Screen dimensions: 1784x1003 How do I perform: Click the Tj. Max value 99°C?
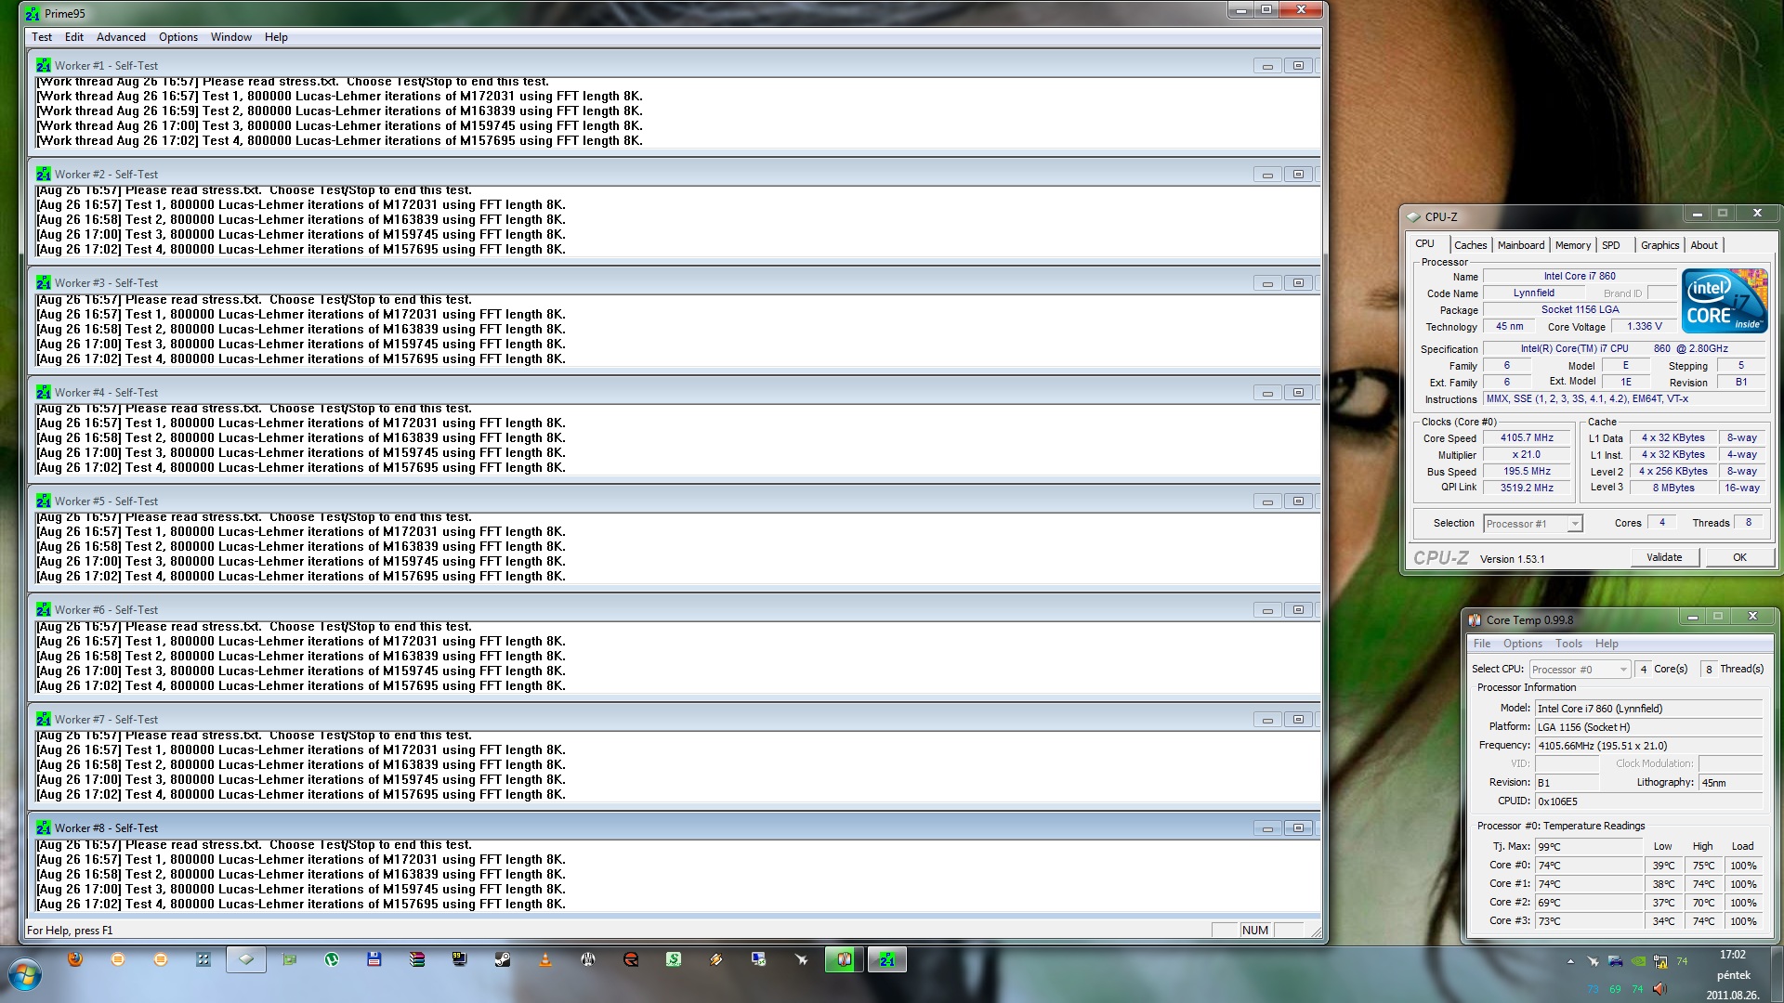(1589, 847)
